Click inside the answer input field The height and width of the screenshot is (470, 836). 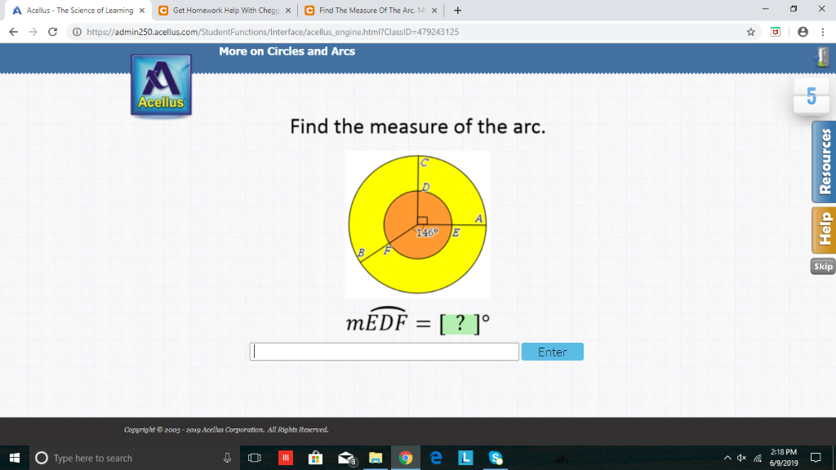[x=384, y=351]
